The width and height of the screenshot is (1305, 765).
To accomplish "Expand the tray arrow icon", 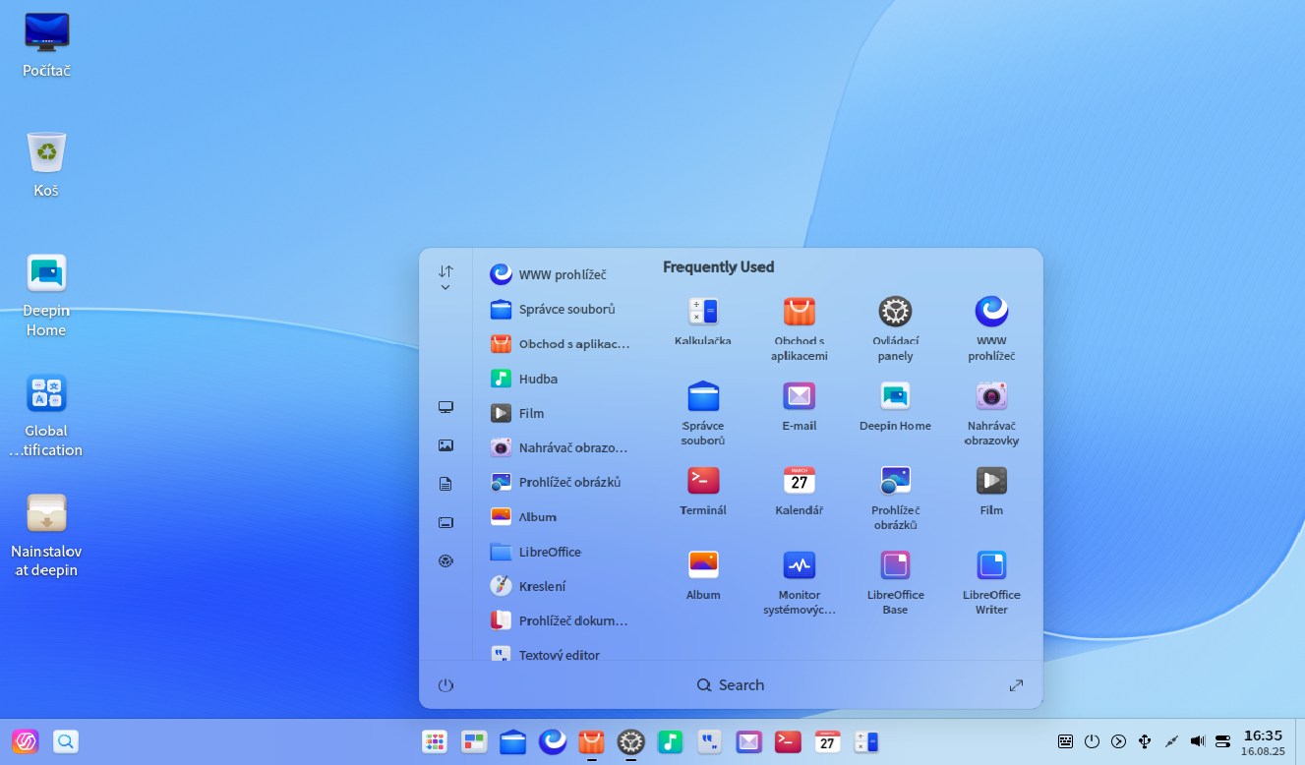I will point(1118,741).
